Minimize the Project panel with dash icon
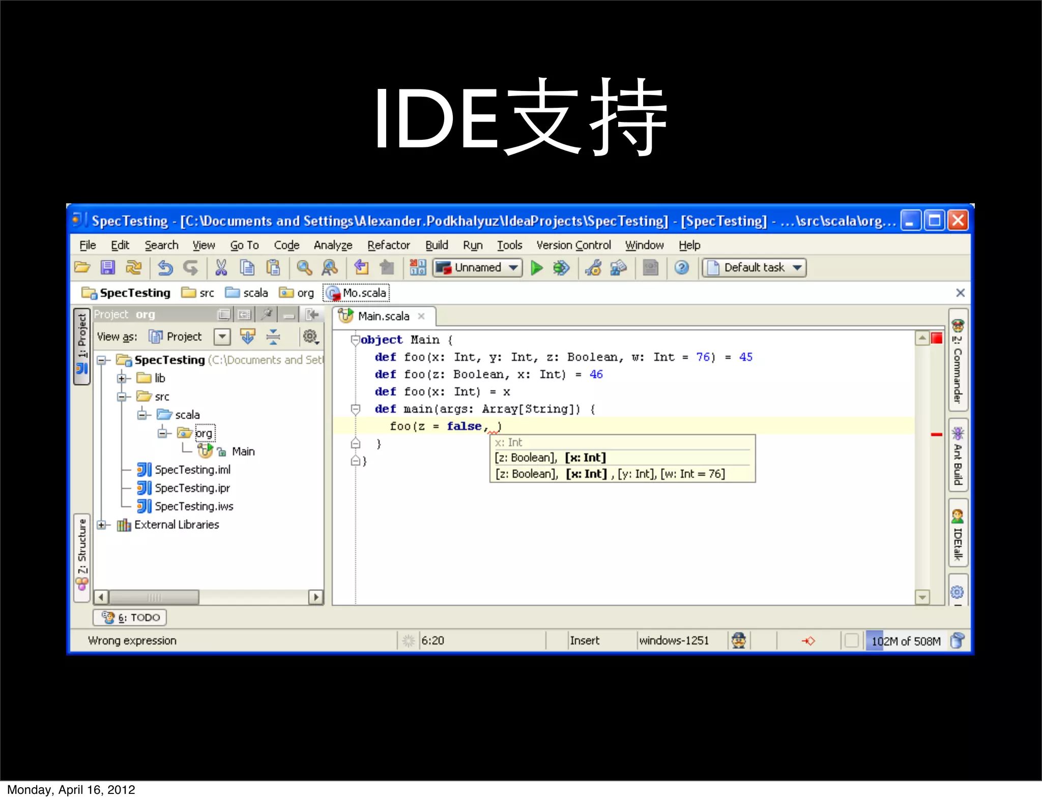The image size is (1042, 801). click(289, 315)
